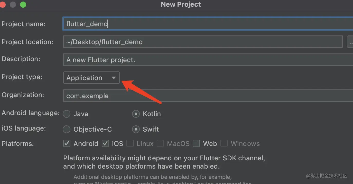Select Java as Android language
The image size is (353, 184).
click(67, 114)
